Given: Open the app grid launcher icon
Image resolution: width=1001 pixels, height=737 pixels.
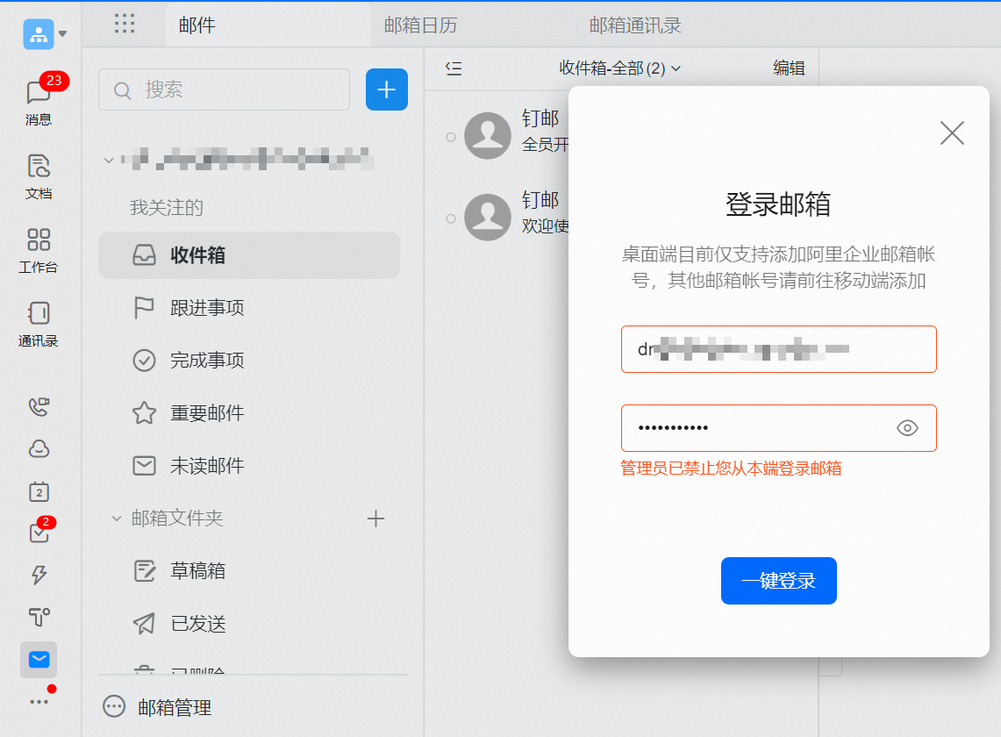Looking at the screenshot, I should pos(125,24).
